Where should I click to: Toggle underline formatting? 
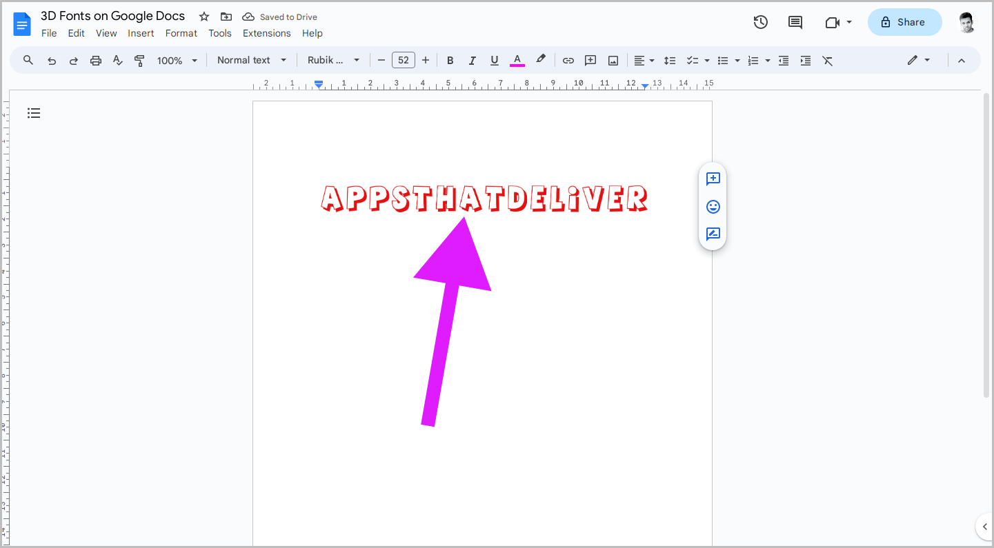pyautogui.click(x=495, y=61)
